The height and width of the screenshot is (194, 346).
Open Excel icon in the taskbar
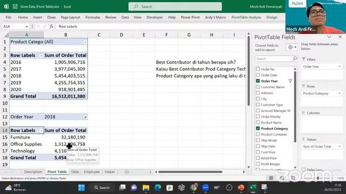253,188
